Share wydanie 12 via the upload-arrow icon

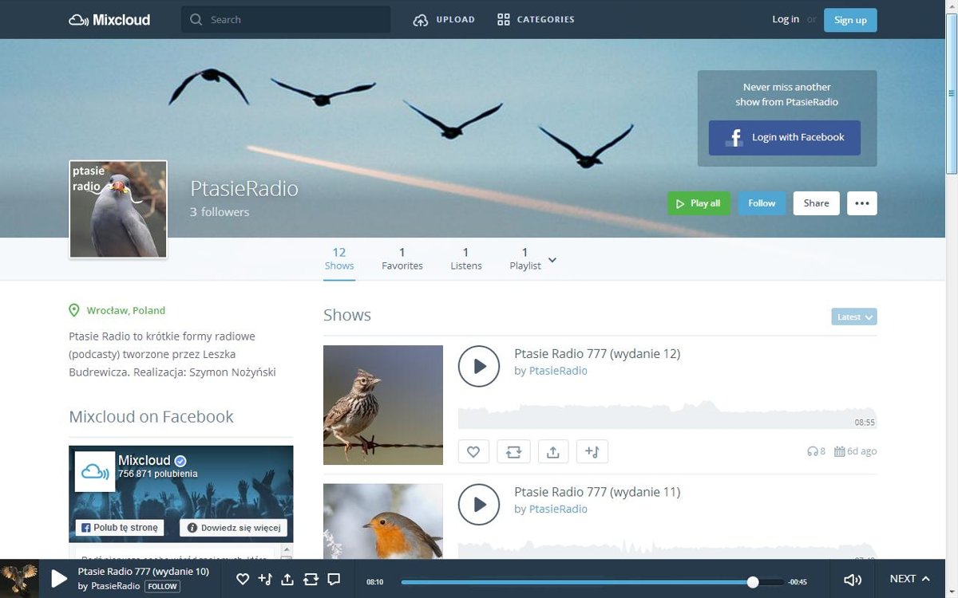click(552, 451)
